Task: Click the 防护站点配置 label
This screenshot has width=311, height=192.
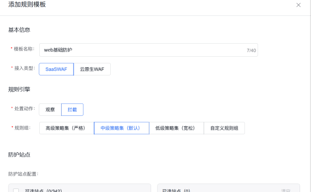Action: tap(23, 174)
